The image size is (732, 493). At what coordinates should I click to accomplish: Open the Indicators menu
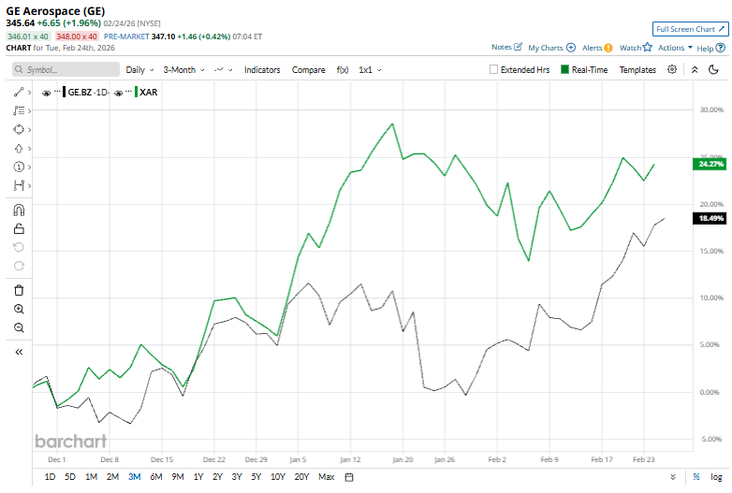[262, 69]
